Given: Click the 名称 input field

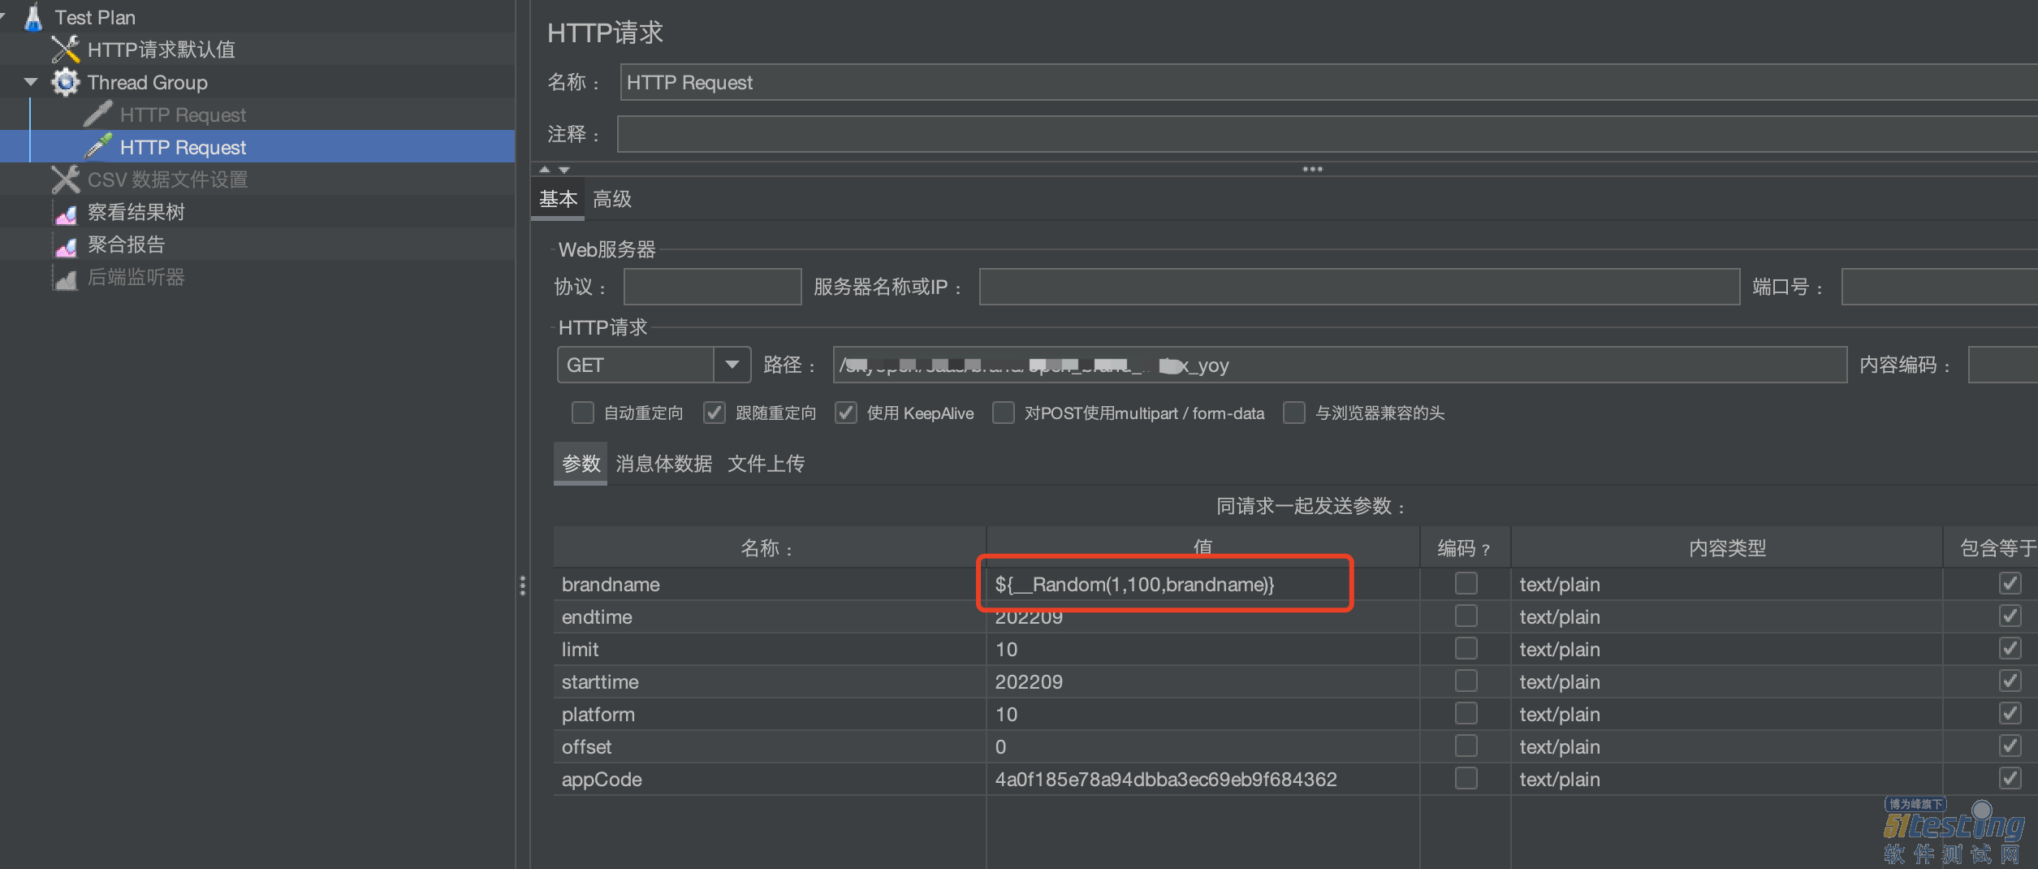Looking at the screenshot, I should point(1328,82).
